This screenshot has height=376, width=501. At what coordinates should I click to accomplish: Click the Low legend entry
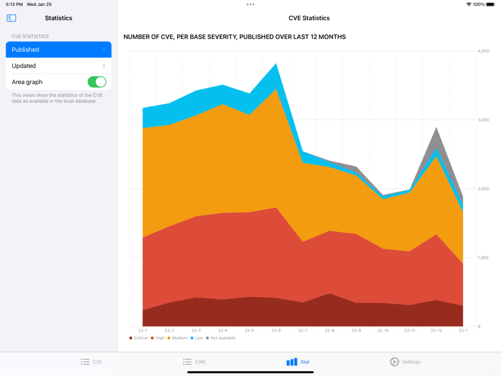pos(199,338)
